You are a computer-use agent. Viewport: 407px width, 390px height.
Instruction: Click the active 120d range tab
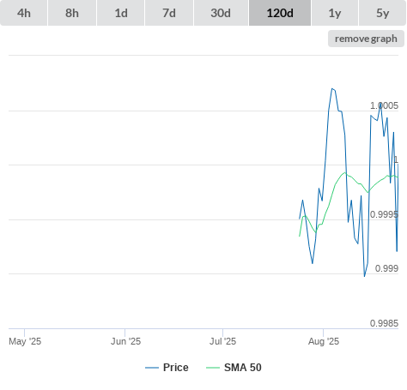(x=280, y=13)
